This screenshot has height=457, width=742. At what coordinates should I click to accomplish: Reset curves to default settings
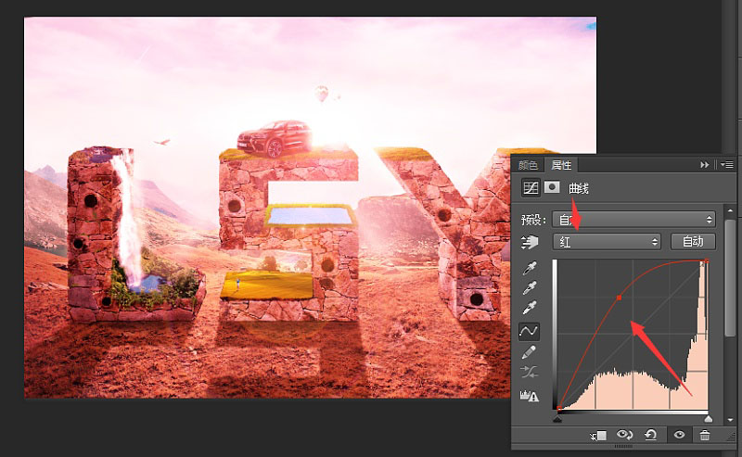point(651,435)
